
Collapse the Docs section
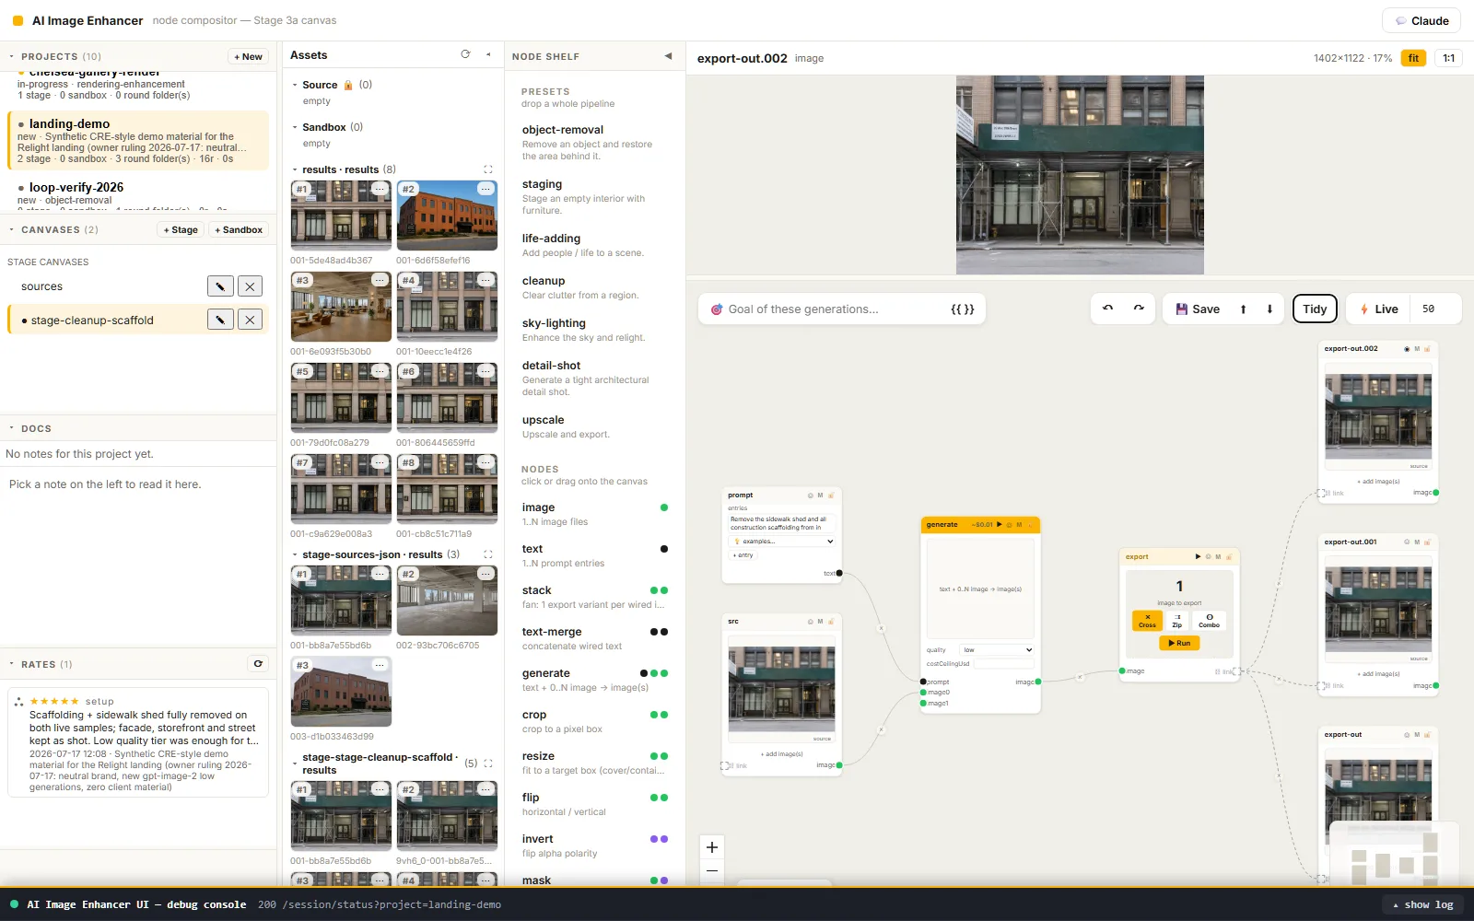point(11,428)
